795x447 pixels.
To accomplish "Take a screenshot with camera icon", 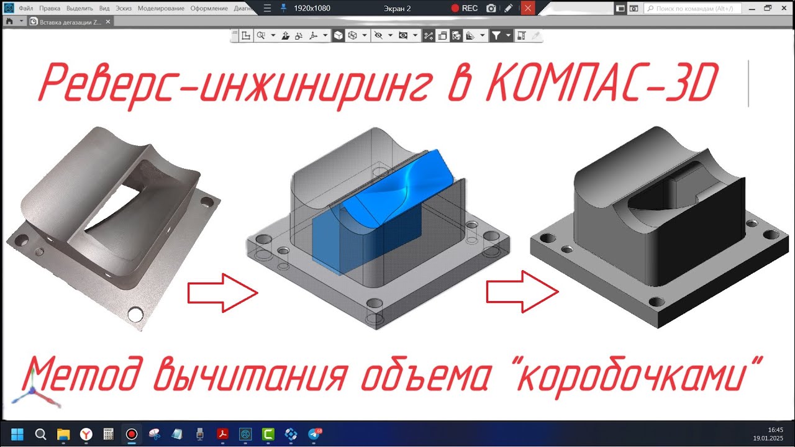I will (491, 8).
